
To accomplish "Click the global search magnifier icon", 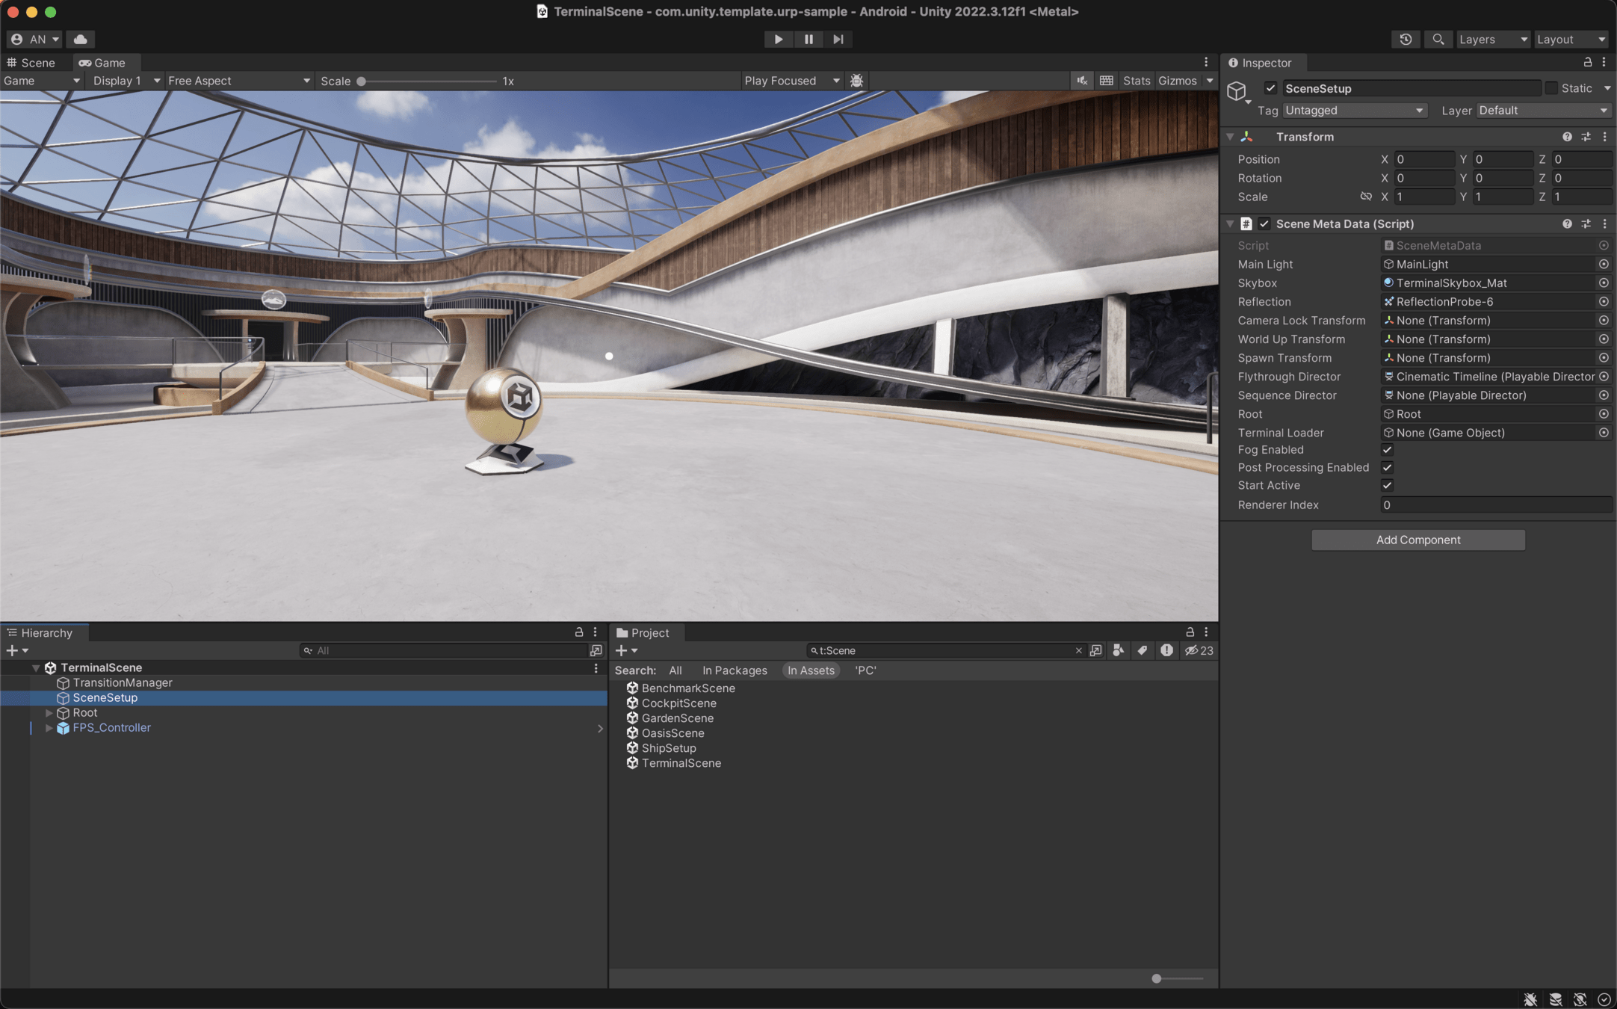I will (x=1438, y=39).
